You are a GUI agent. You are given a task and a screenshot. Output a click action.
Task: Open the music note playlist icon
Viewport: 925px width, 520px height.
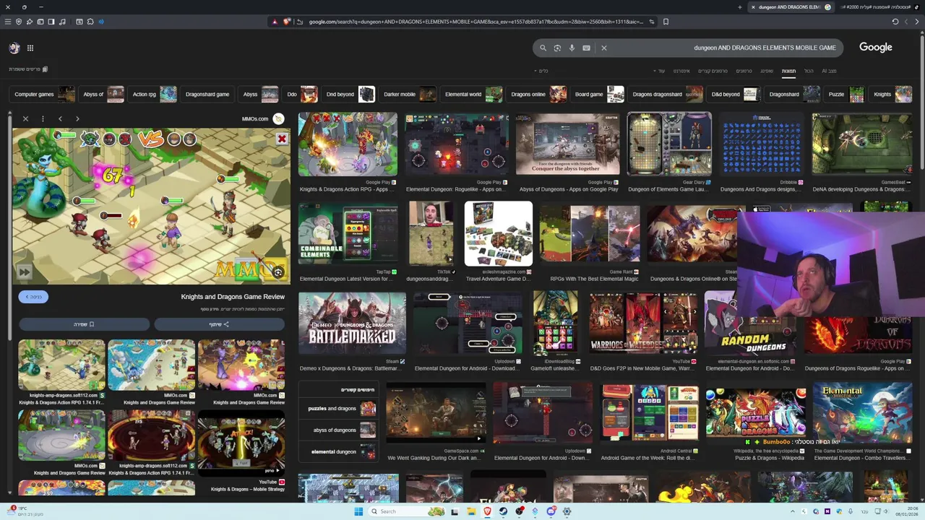(x=63, y=22)
